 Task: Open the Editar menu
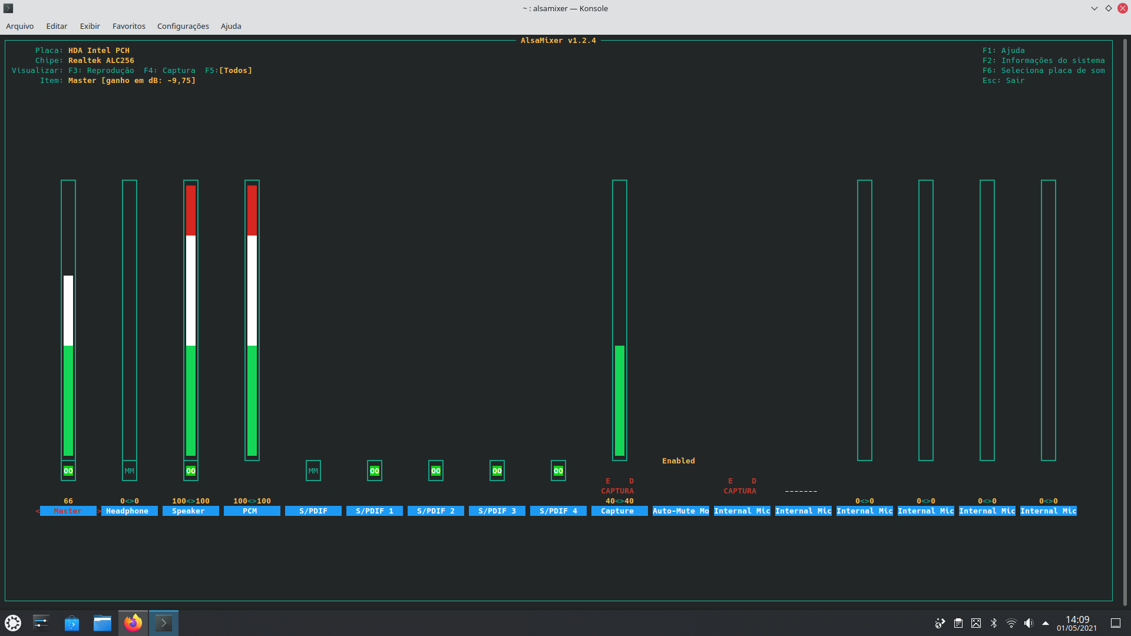point(57,26)
